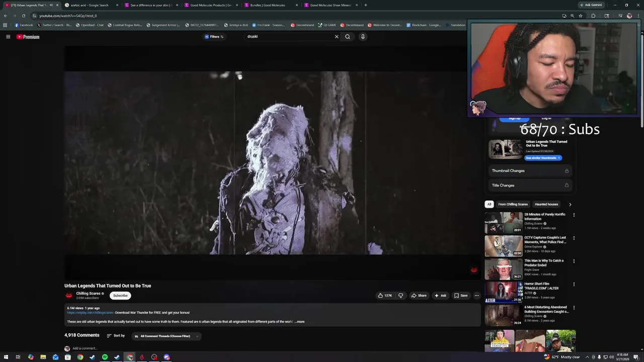Open the '28 Minutes of Purely Horrific' thumbnail
This screenshot has height=362, width=644.
[504, 223]
